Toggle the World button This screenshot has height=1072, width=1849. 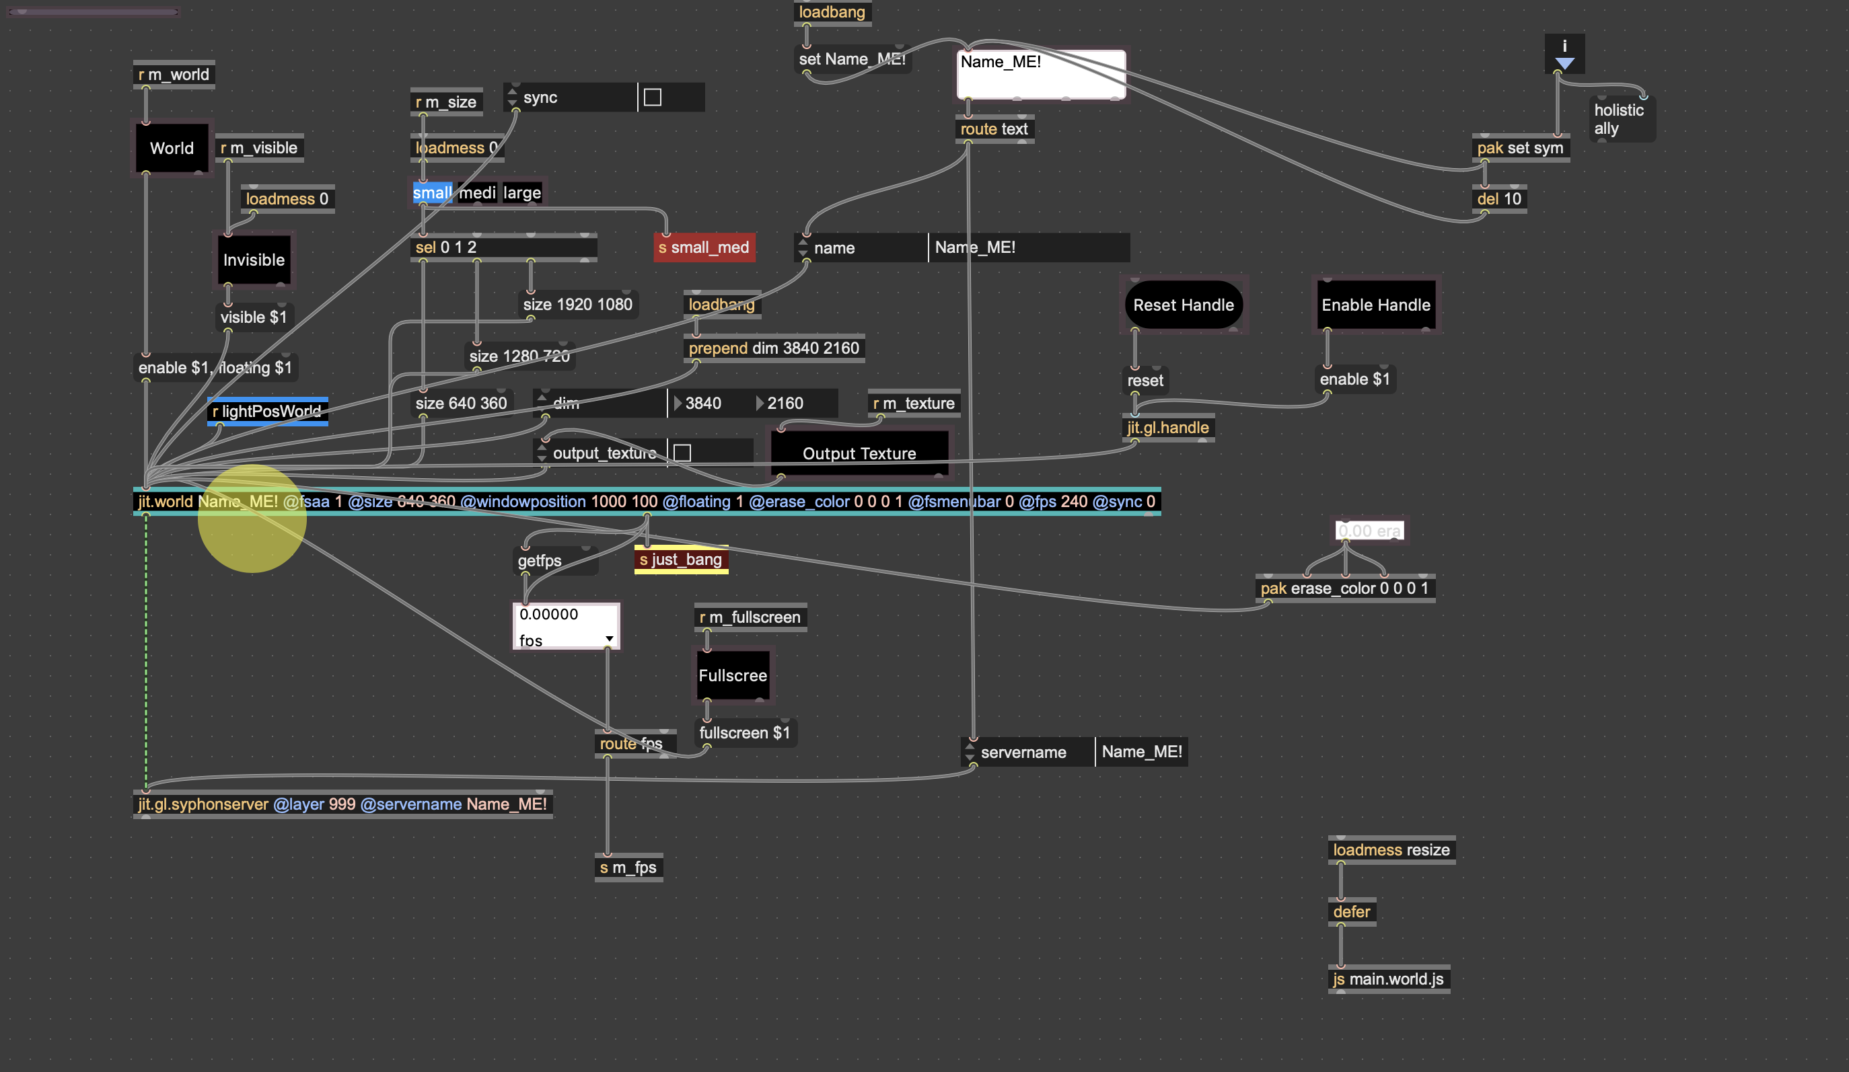172,148
